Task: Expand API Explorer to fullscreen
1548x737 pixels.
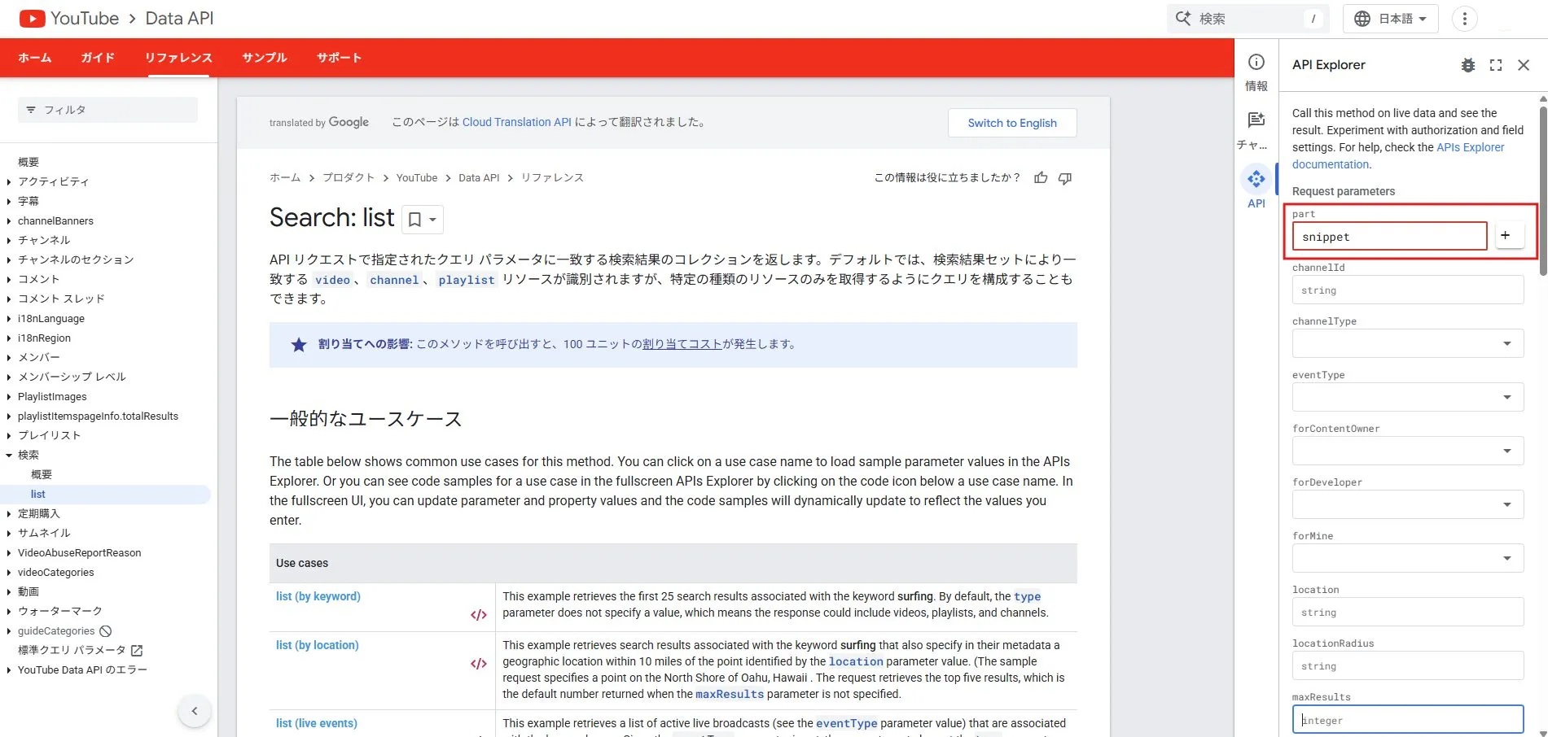Action: pyautogui.click(x=1496, y=65)
